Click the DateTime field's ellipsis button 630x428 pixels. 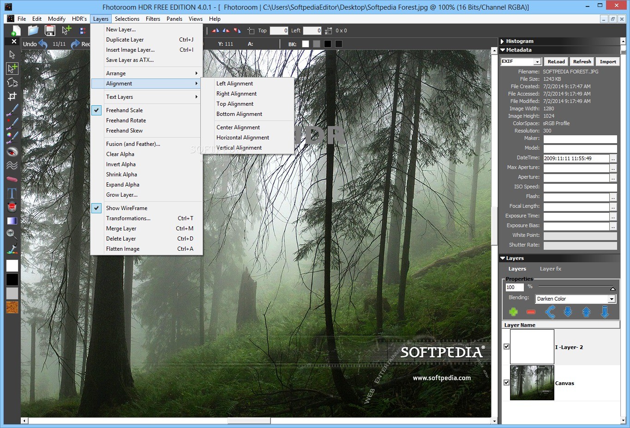coord(613,158)
